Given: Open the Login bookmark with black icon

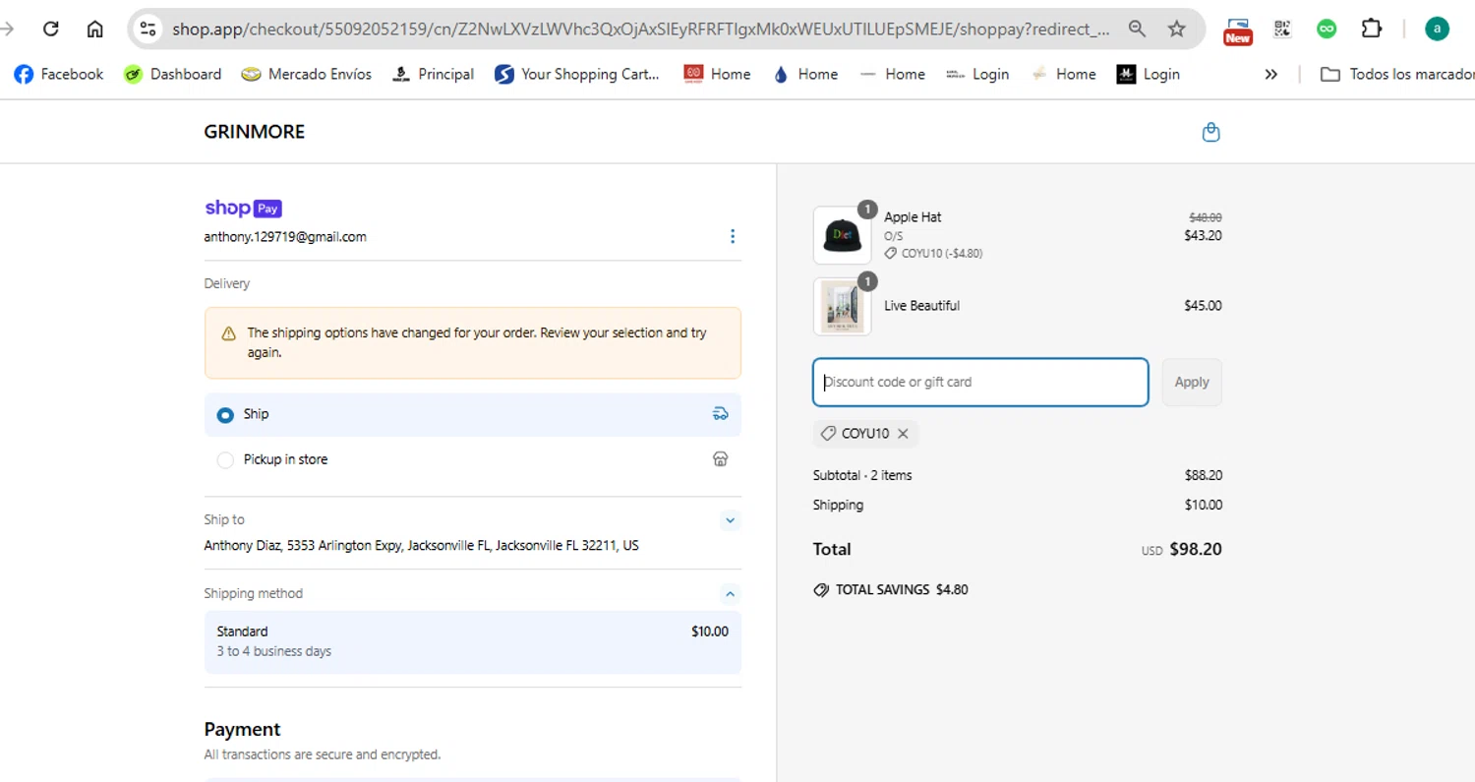Looking at the screenshot, I should click(1148, 74).
